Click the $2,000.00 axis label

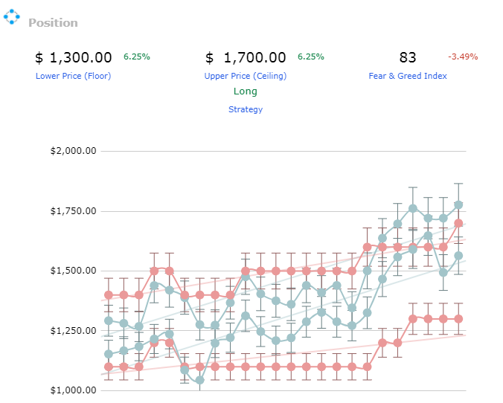coord(73,151)
